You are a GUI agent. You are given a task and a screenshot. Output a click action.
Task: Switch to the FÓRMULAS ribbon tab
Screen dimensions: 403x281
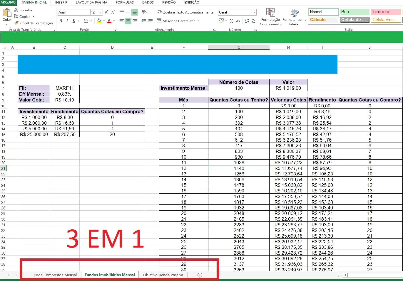coord(125,2)
